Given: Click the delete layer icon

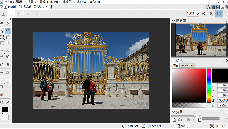Looking at the screenshot, I should click(x=200, y=120).
